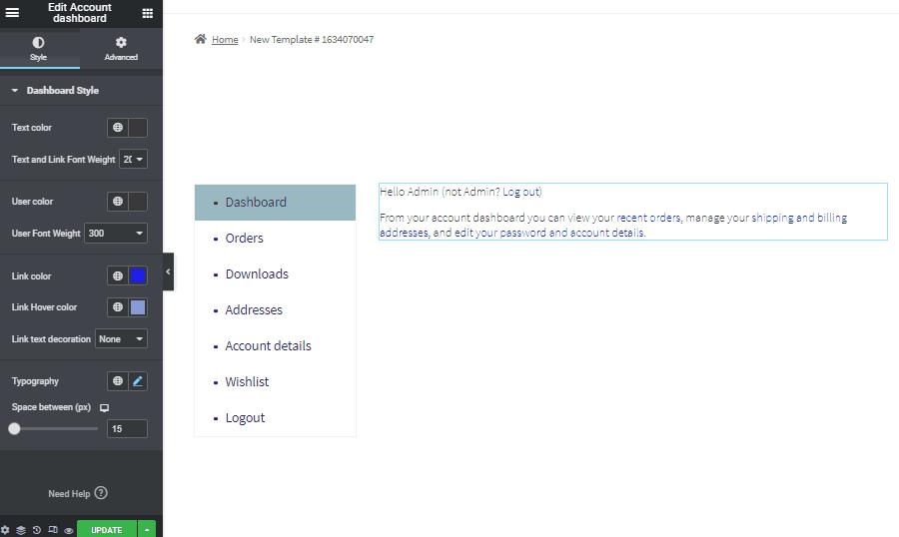Screen dimensions: 899x537
Task: Open page Settings gear in bottom bar
Action: [5, 530]
